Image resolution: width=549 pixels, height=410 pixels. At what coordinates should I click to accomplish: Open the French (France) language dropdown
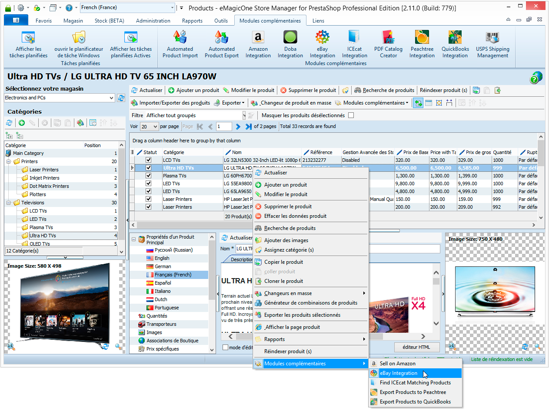172,7
